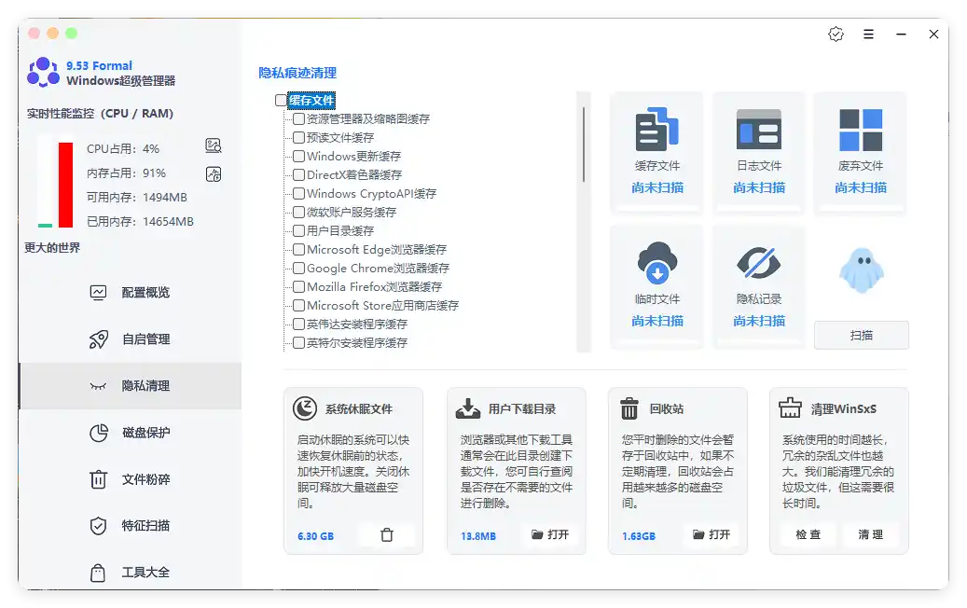Click 尚未扫描 under 废弃文件
This screenshot has width=967, height=608.
pyautogui.click(x=861, y=187)
